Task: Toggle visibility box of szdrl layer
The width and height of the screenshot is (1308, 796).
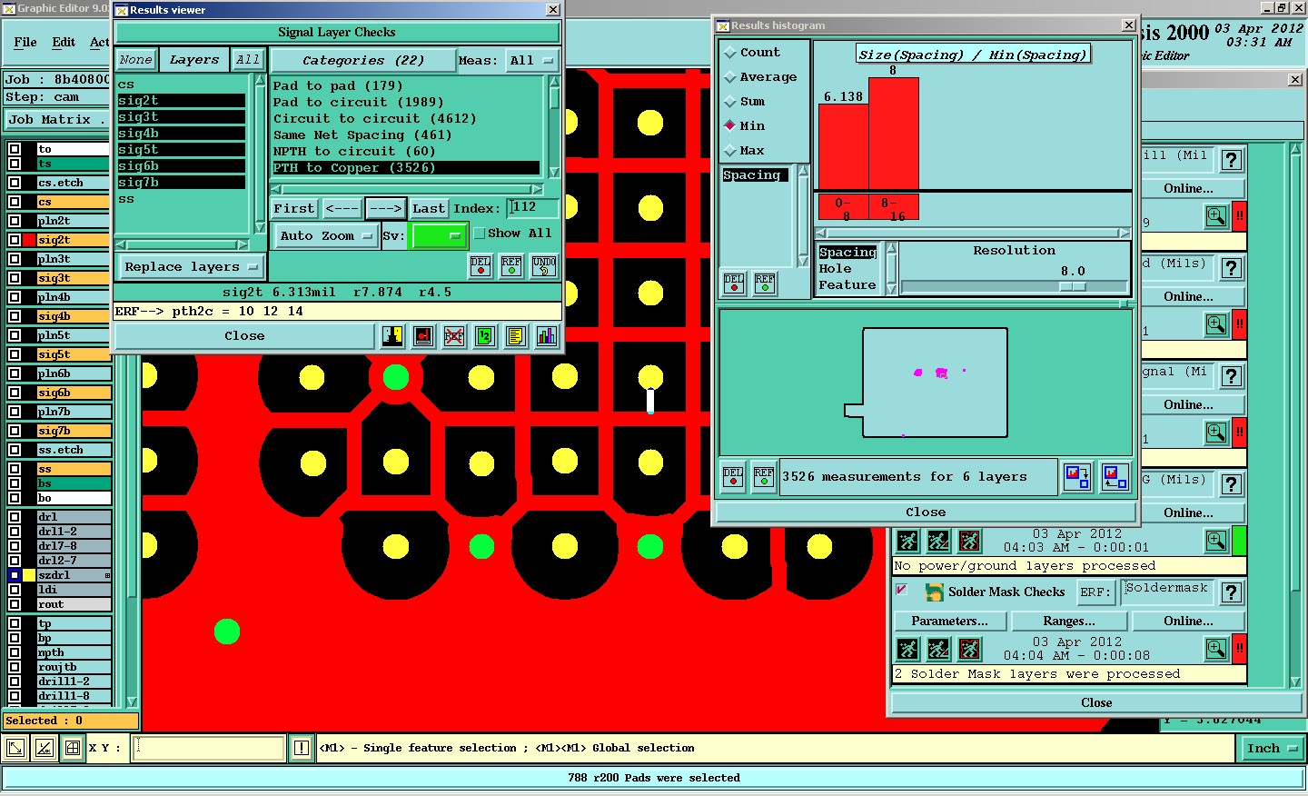Action: pos(15,575)
